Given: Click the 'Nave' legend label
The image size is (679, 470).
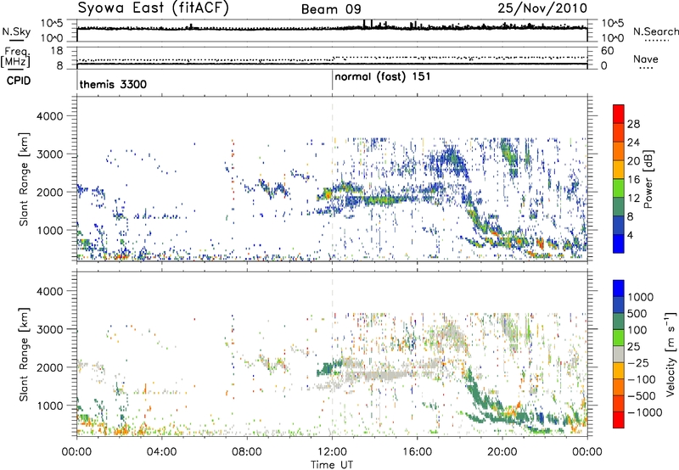Looking at the screenshot, I should click(x=646, y=59).
